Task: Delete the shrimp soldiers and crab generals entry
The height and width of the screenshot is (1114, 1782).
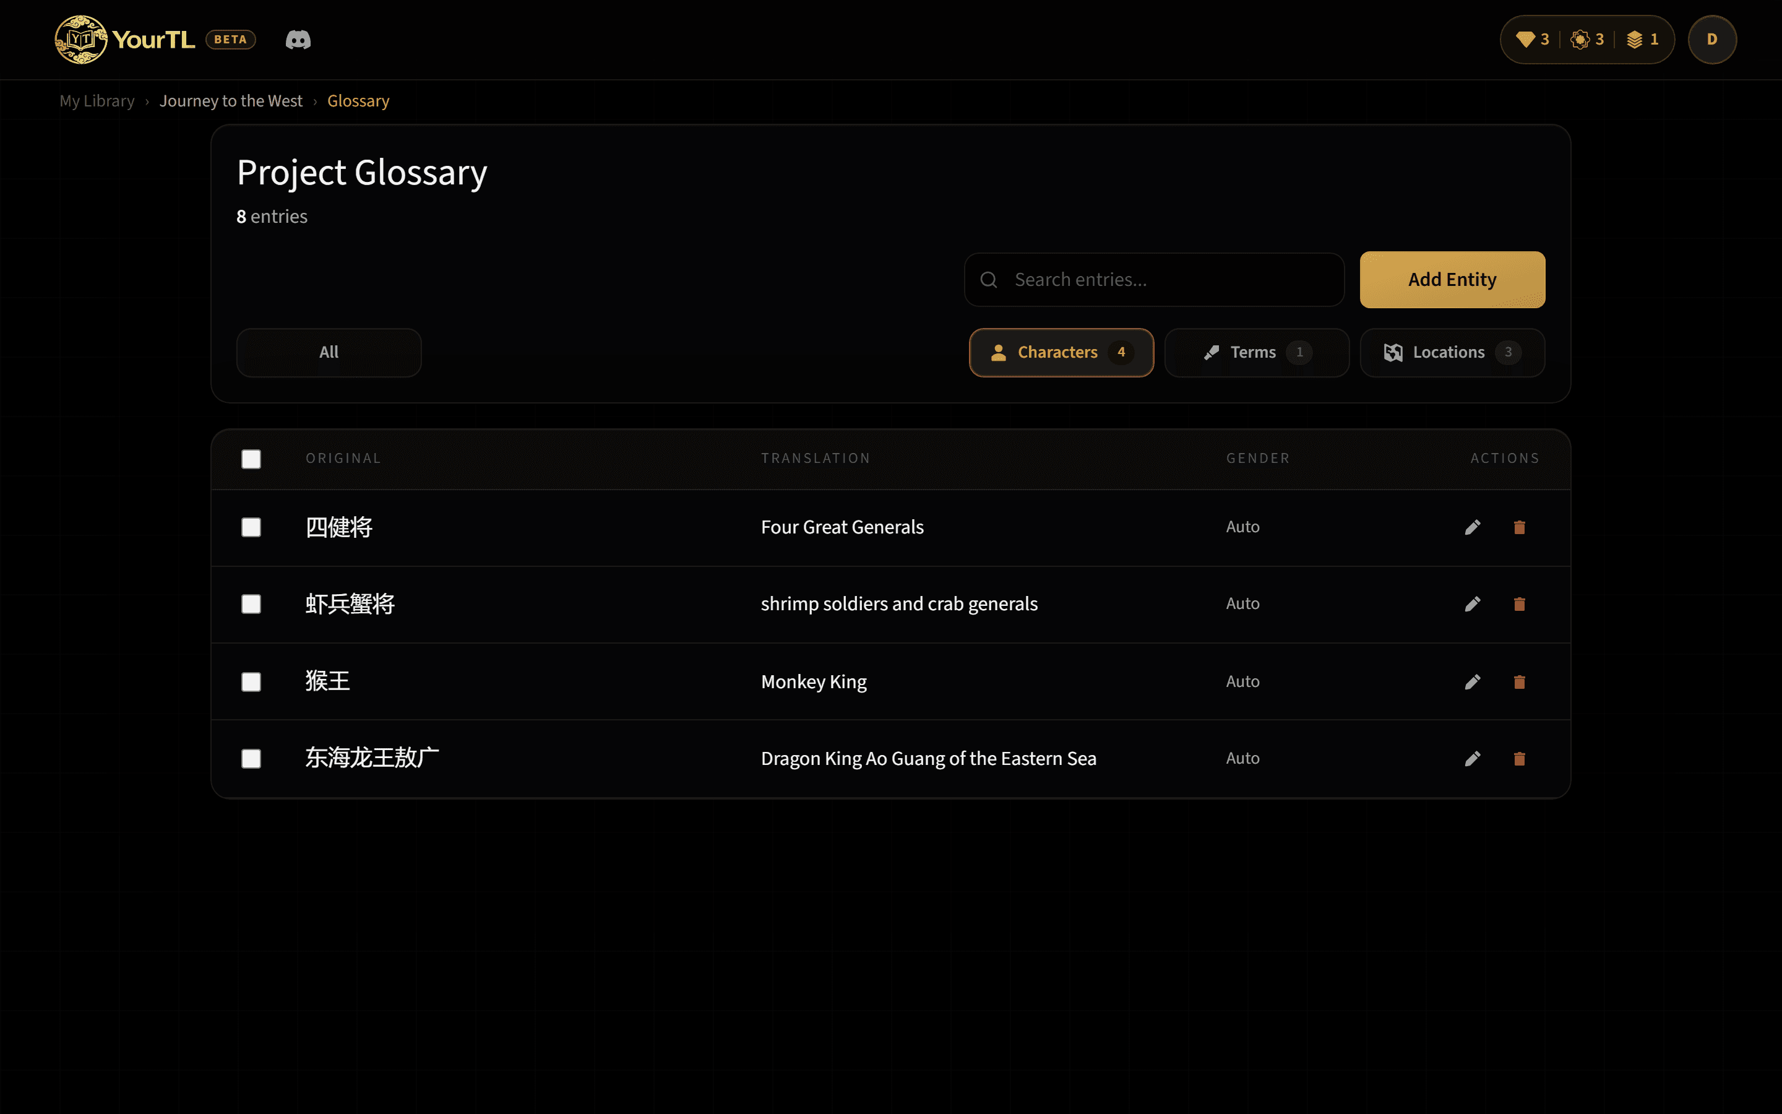Action: pyautogui.click(x=1519, y=604)
